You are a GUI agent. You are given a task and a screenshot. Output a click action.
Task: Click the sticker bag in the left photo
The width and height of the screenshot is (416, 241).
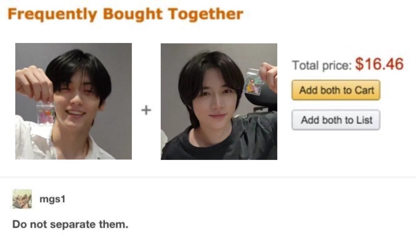point(46,113)
